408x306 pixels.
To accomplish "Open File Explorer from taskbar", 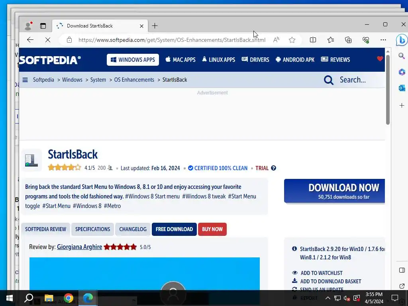I will pos(49,298).
